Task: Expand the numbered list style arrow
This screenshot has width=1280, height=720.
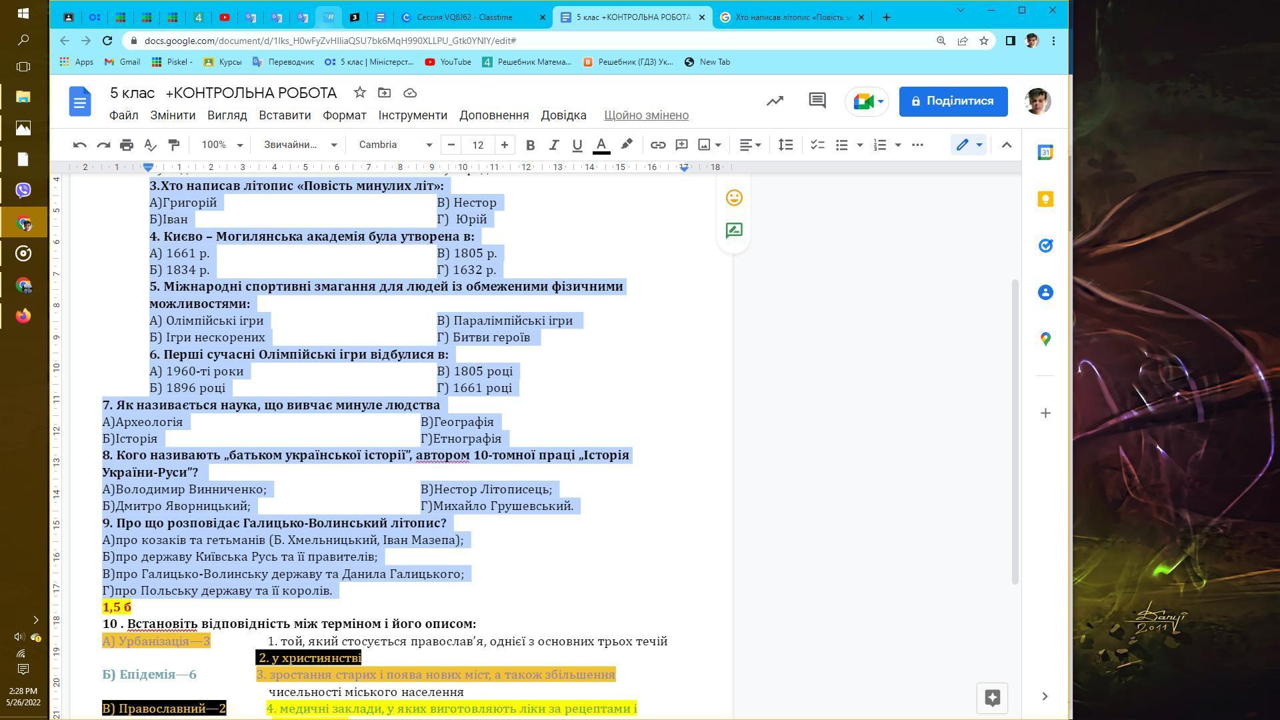Action: (897, 145)
